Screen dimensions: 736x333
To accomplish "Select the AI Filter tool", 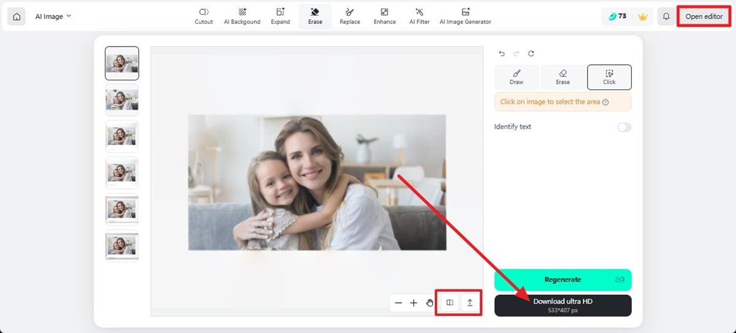I will pos(420,17).
